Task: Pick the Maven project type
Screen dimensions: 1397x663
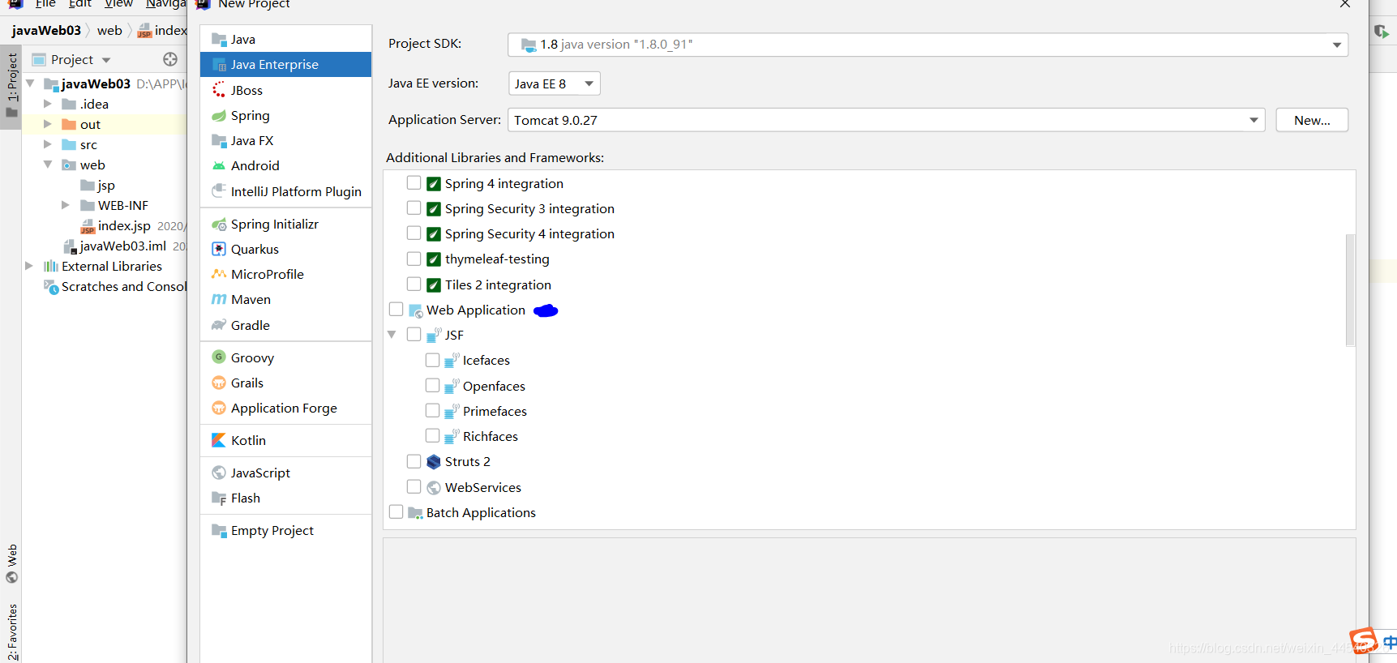Action: pyautogui.click(x=285, y=300)
